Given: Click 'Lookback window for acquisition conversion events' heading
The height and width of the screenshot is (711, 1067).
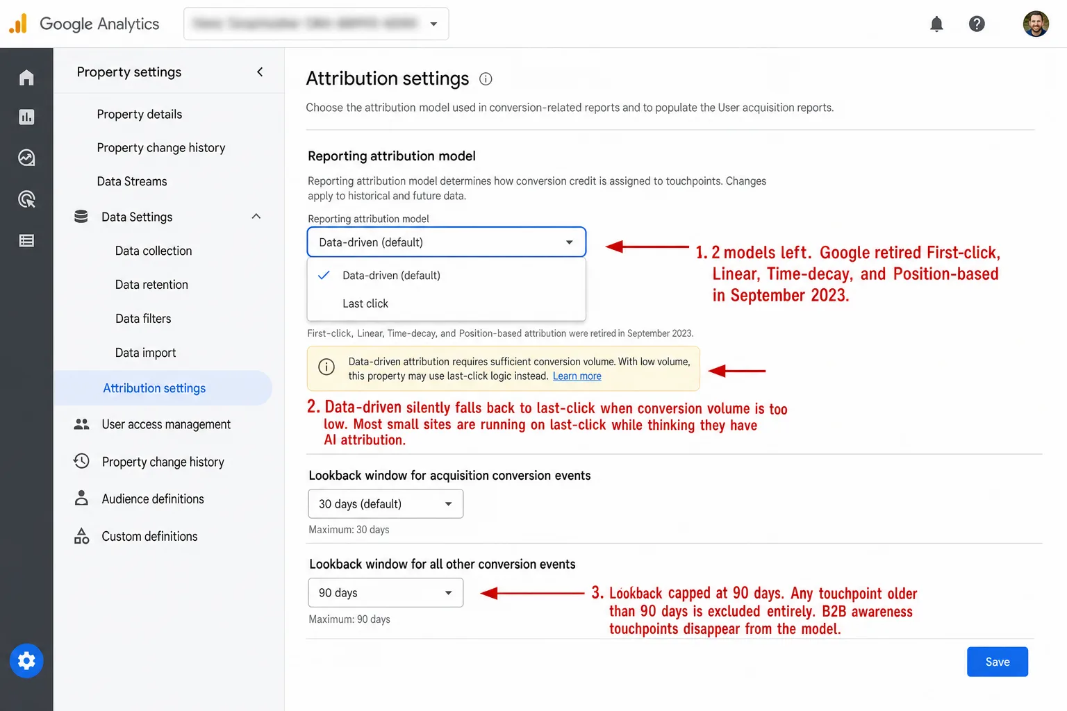Looking at the screenshot, I should pos(449,476).
